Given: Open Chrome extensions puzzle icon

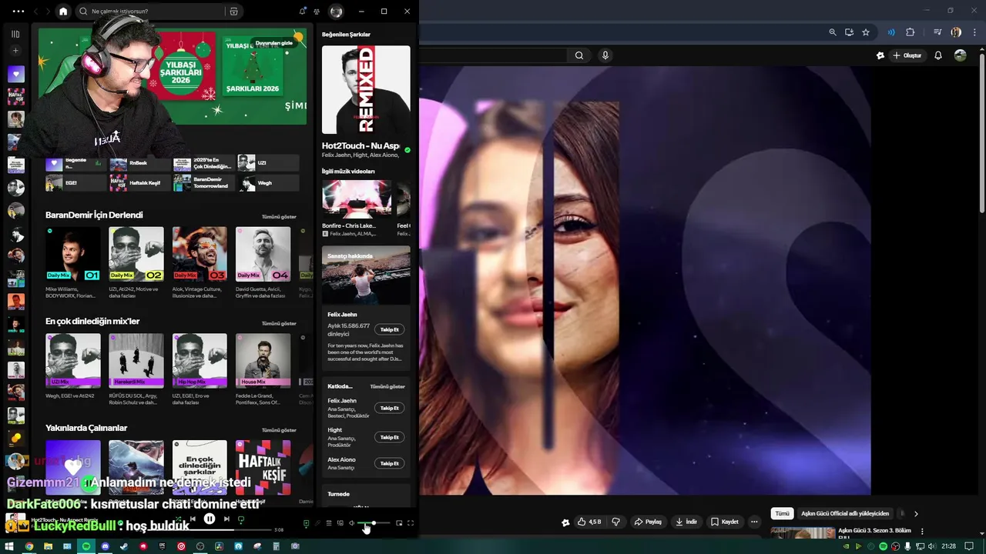Looking at the screenshot, I should click(911, 32).
